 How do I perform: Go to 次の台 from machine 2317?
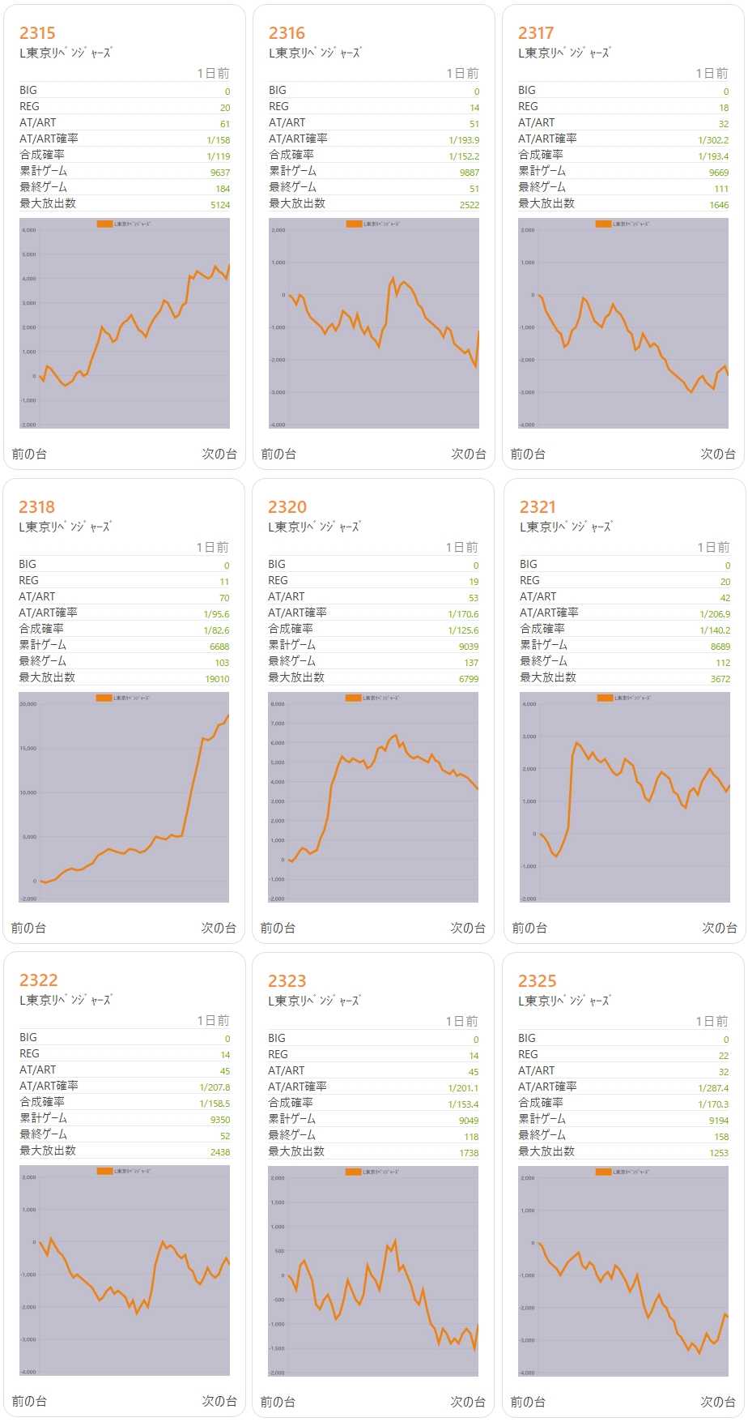click(x=717, y=454)
